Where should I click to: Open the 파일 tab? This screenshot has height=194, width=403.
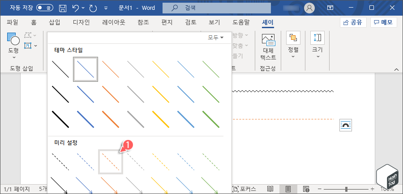pos(12,22)
